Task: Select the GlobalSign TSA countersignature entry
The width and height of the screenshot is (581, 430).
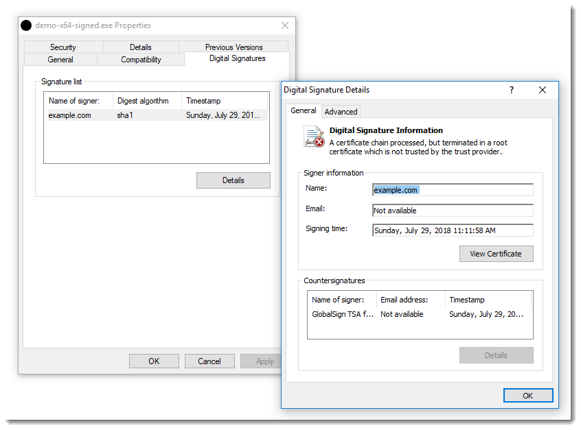Action: pos(343,314)
